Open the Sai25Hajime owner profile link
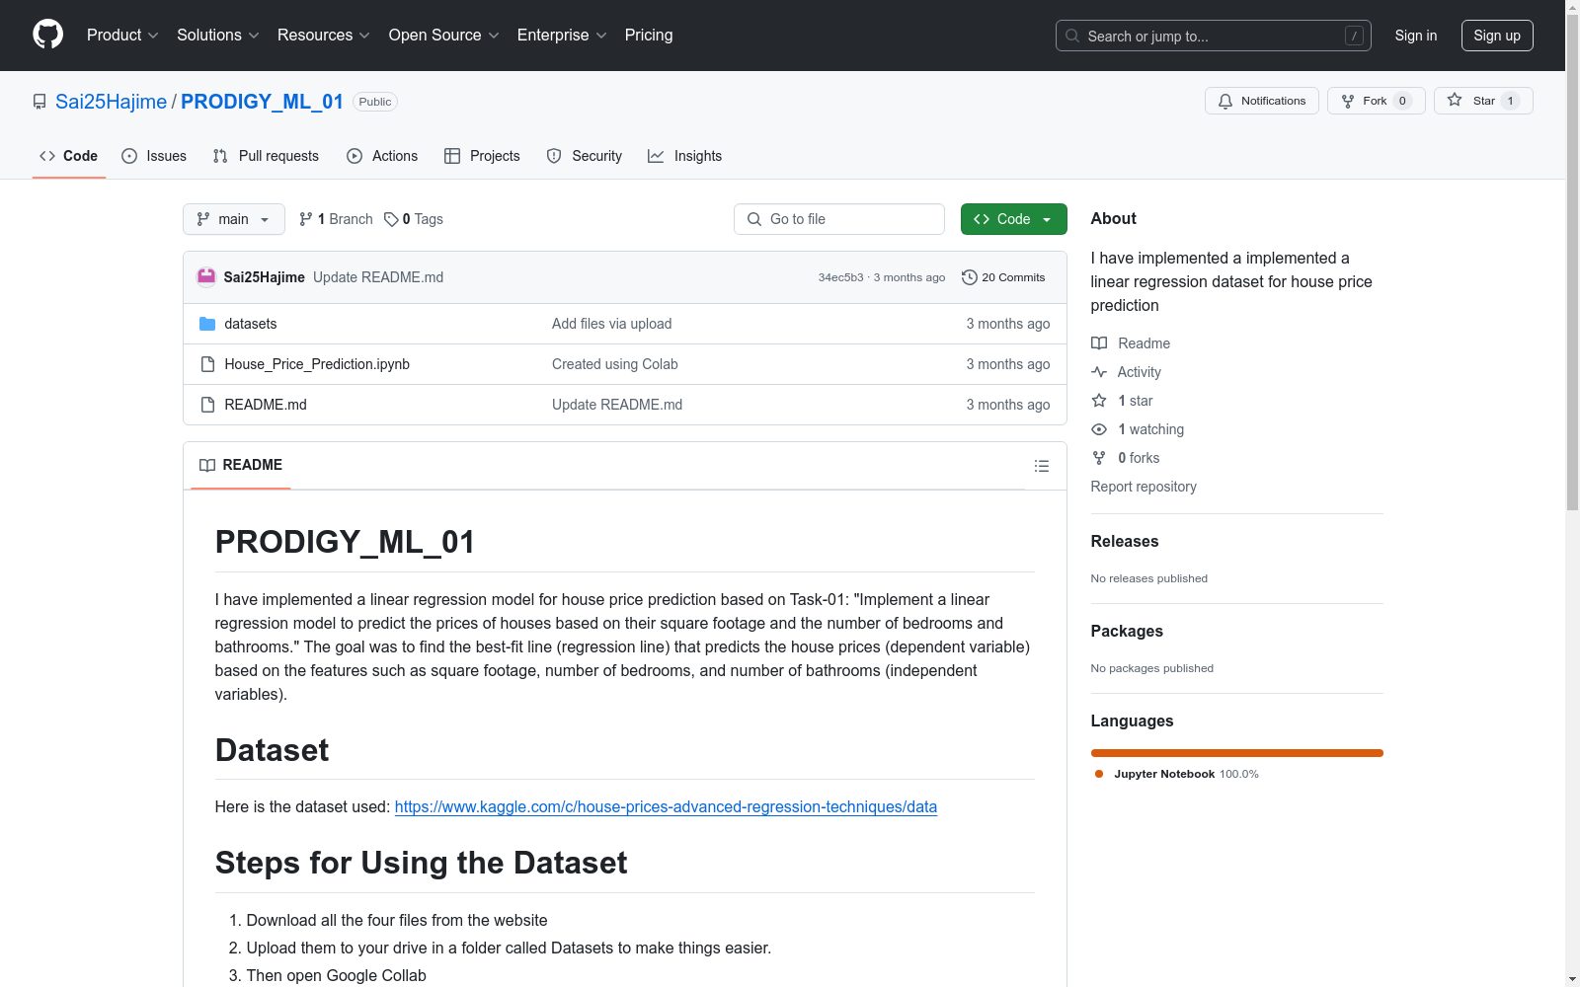1580x987 pixels. [111, 102]
